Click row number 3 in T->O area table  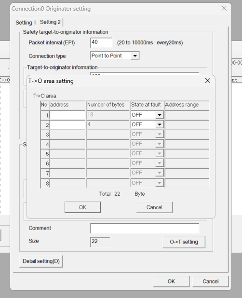click(45, 135)
